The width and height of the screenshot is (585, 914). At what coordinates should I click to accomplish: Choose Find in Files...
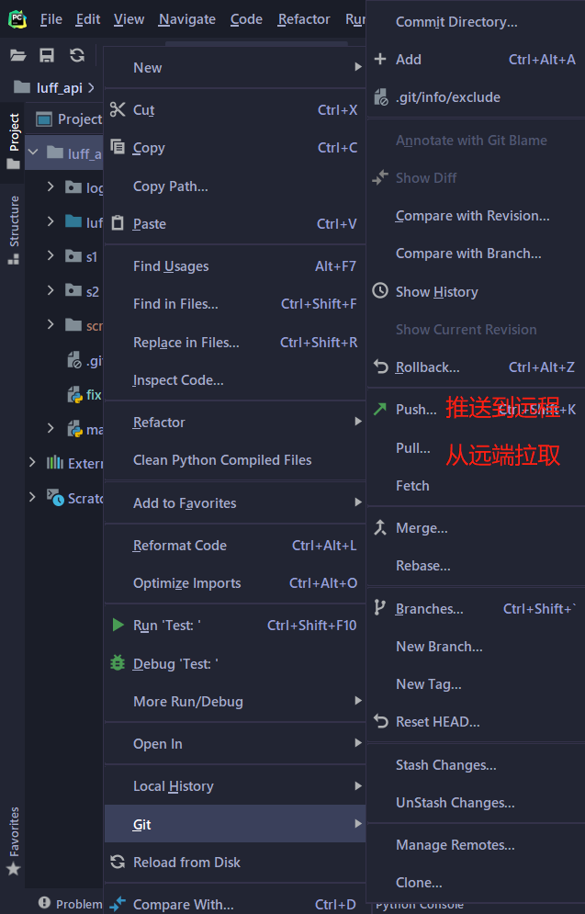click(235, 304)
